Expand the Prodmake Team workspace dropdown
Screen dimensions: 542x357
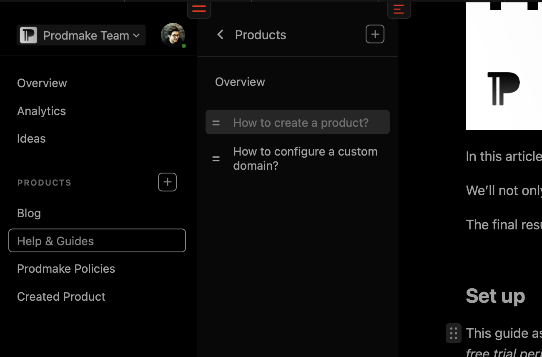(136, 36)
